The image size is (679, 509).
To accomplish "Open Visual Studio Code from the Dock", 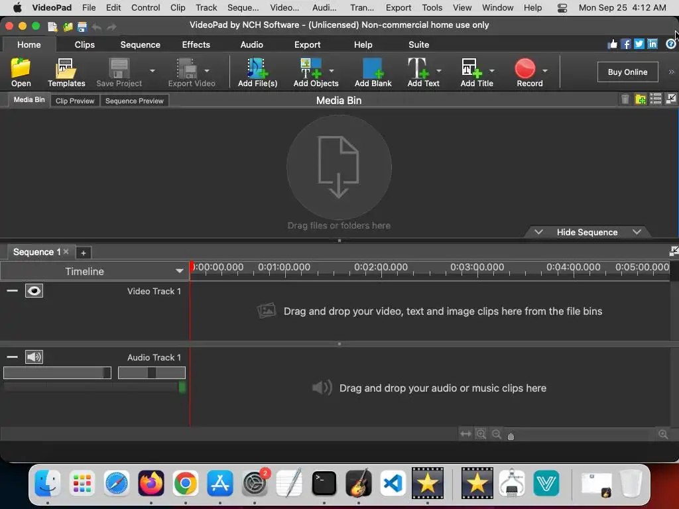I will tap(393, 482).
